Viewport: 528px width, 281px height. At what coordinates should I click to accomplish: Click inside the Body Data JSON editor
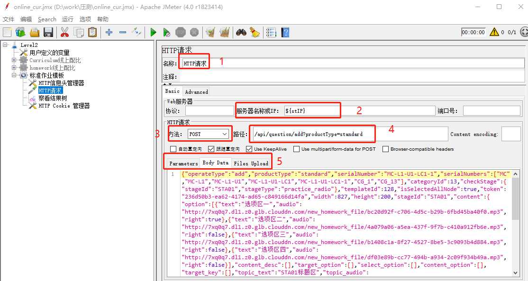(346, 223)
